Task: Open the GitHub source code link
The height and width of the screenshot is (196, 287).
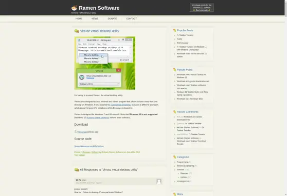Action: coord(89,146)
